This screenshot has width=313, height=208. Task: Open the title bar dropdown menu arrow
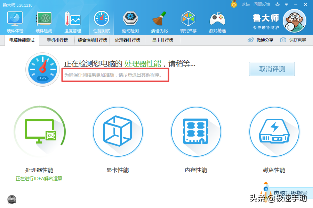click(x=287, y=4)
